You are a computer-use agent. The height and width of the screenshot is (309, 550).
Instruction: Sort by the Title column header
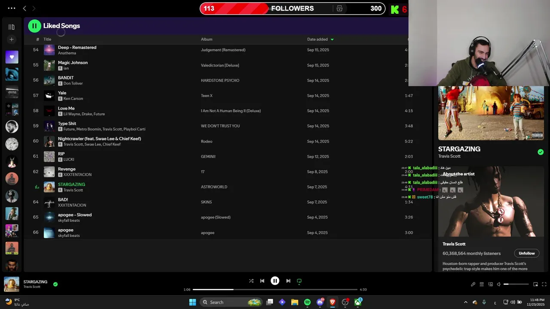[x=47, y=39]
